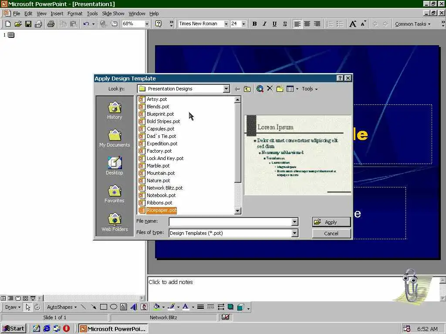446x334 pixels.
Task: Toggle Italic formatting button
Action: coord(264,24)
